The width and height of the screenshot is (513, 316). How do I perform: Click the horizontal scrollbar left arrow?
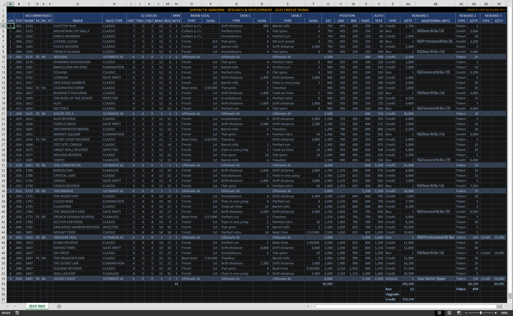pyautogui.click(x=314, y=306)
